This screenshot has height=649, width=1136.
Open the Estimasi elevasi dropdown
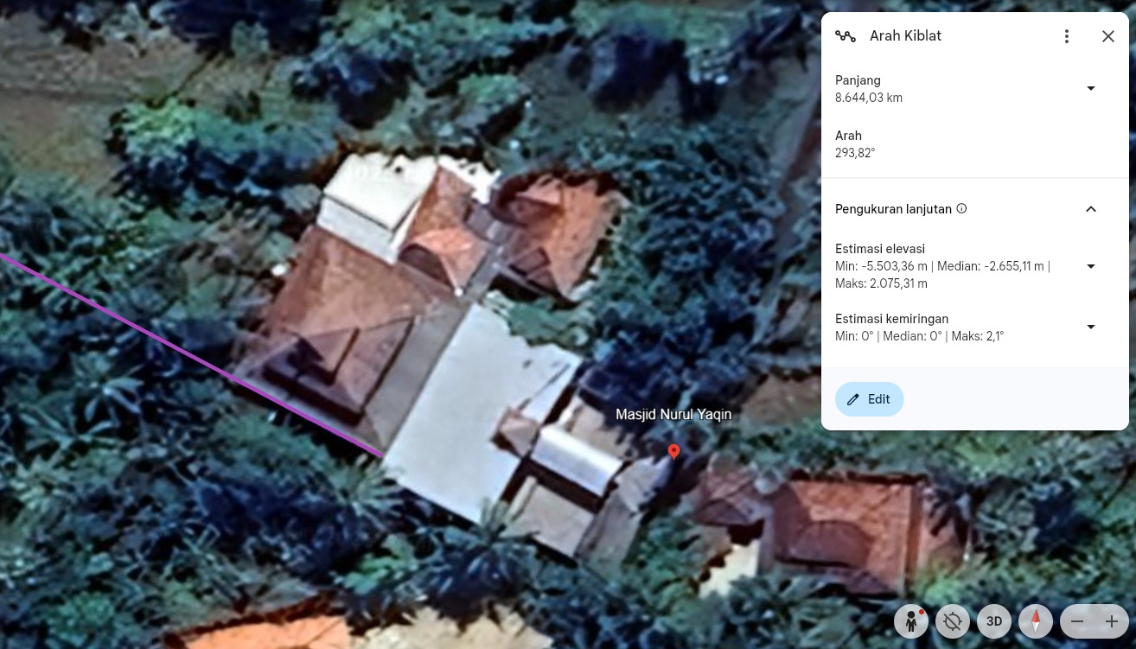(1091, 266)
